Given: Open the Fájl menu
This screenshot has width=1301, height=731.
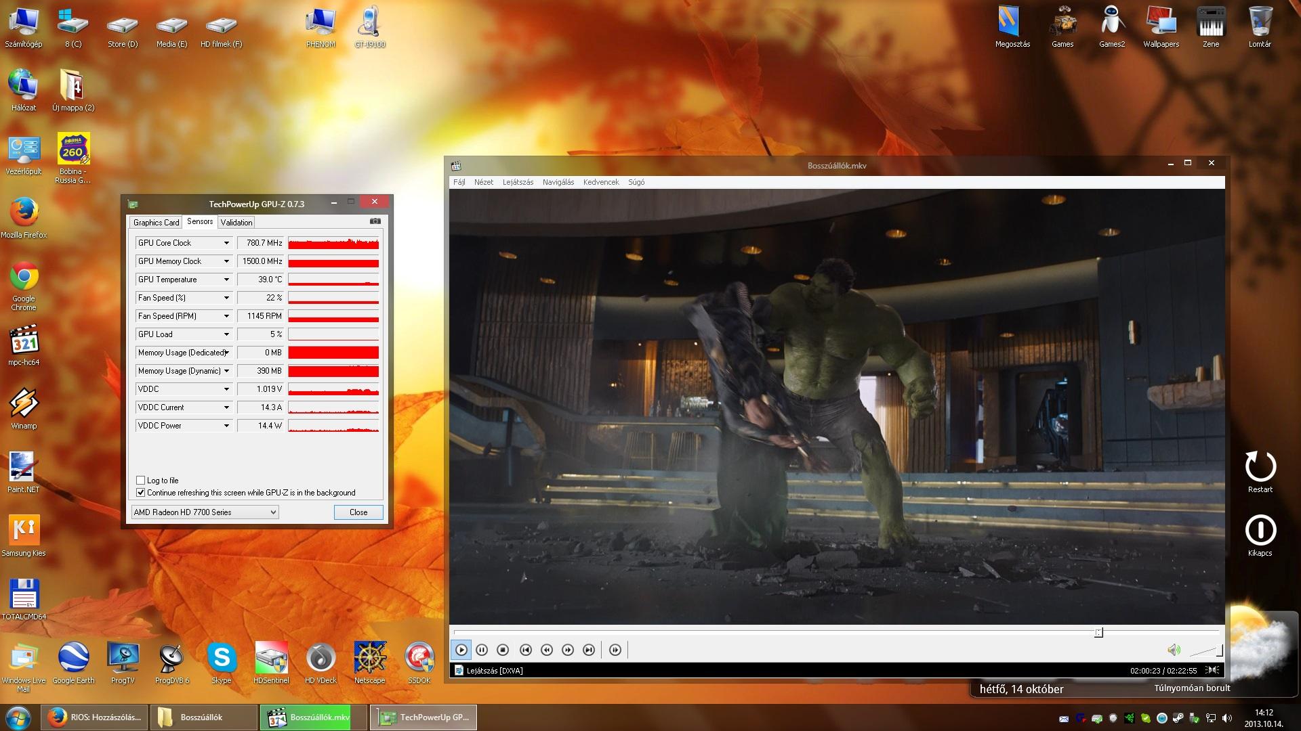Looking at the screenshot, I should tap(459, 182).
